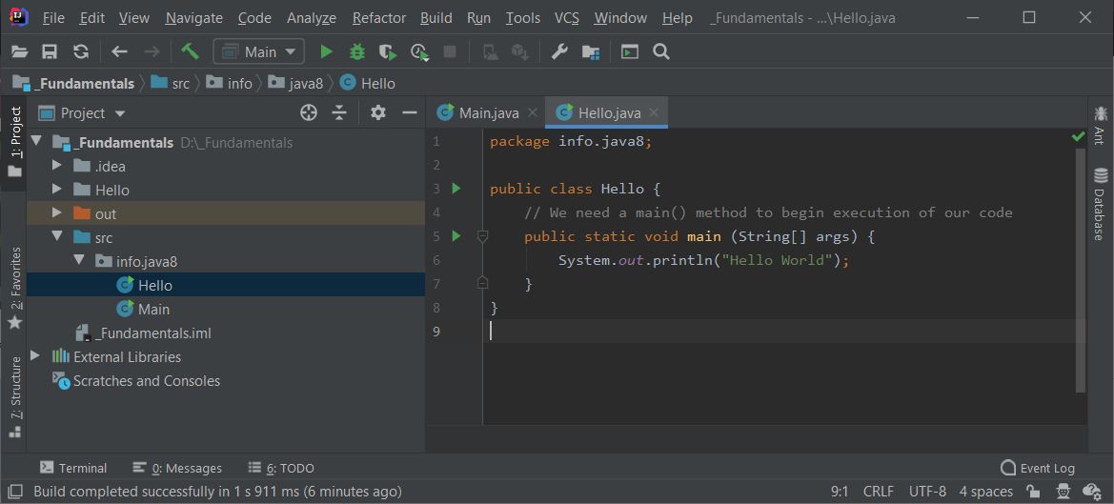
Task: Start debugging with the green bug icon
Action: tap(356, 51)
